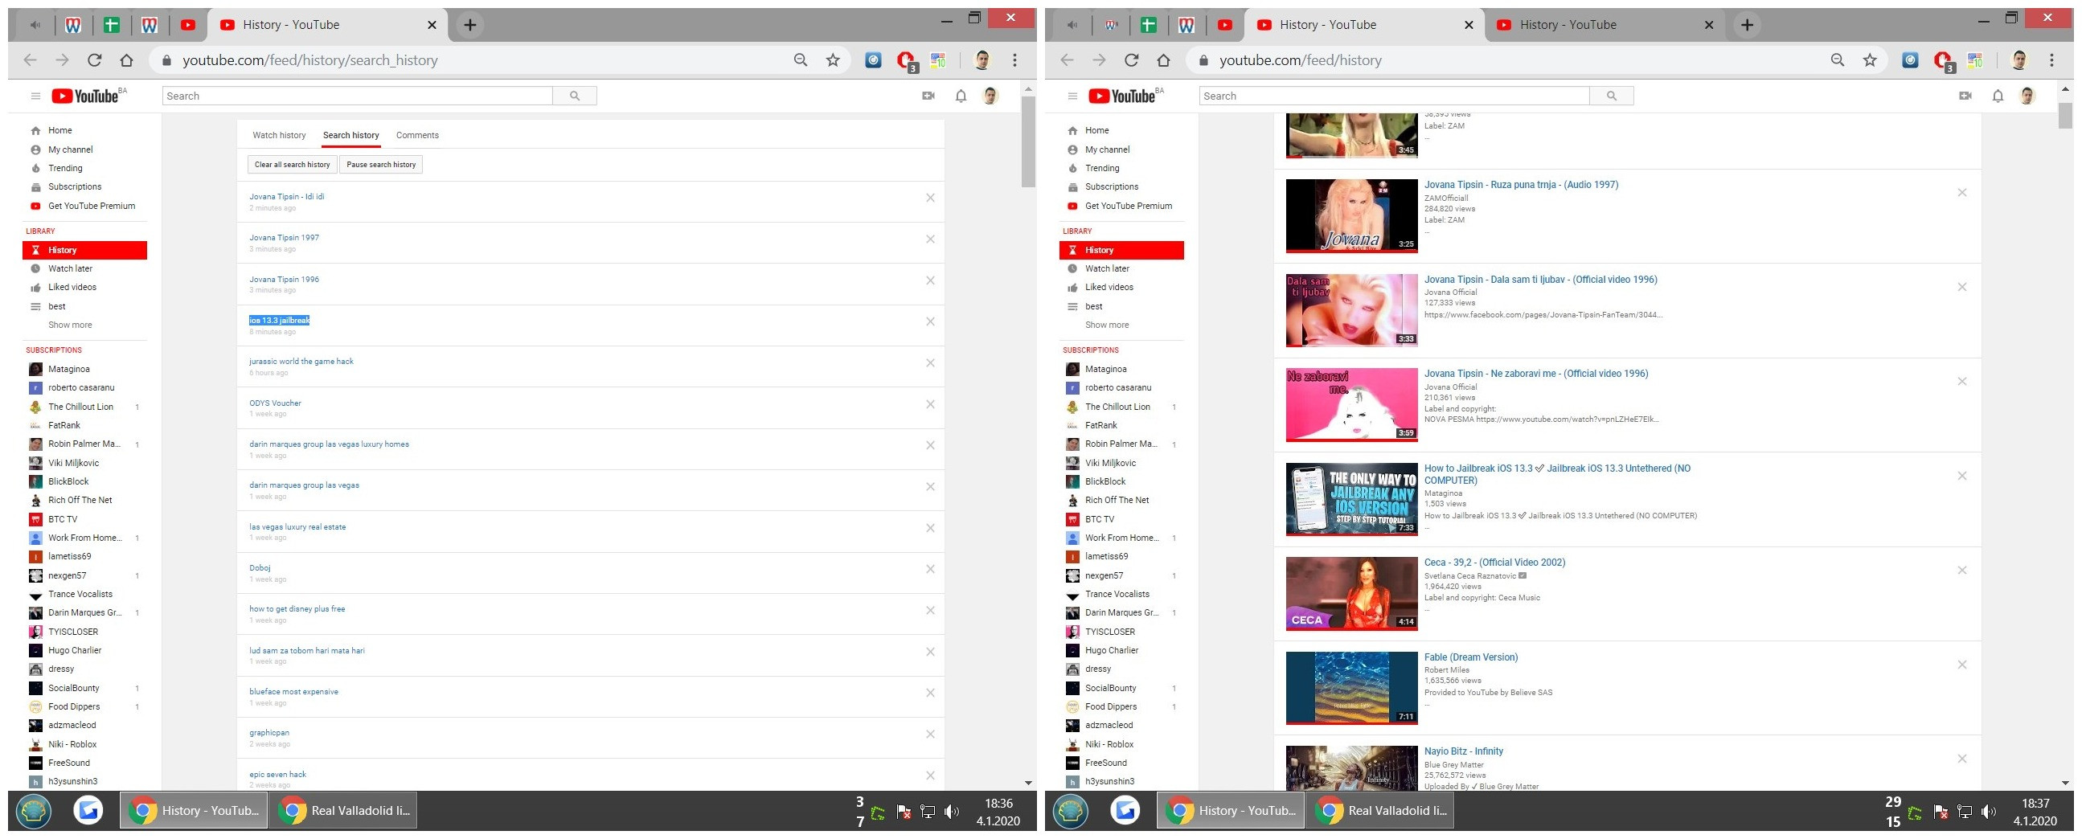Open new tab with plus in right window

point(1747,25)
